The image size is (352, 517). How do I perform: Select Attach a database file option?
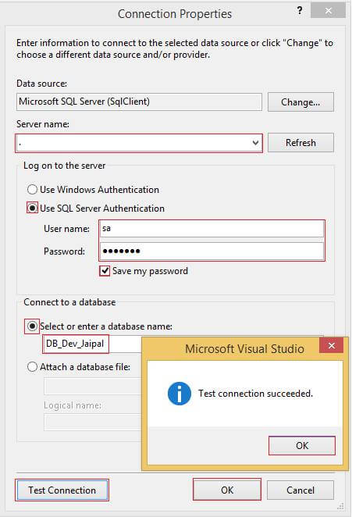tap(32, 367)
